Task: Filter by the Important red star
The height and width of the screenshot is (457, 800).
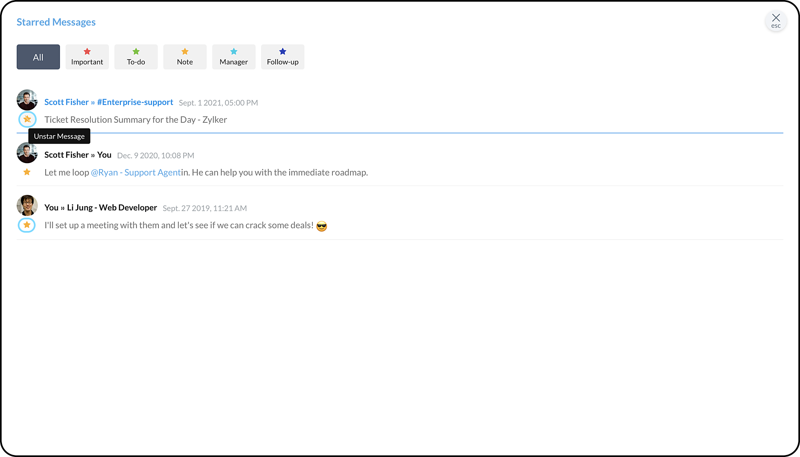Action: (x=87, y=57)
